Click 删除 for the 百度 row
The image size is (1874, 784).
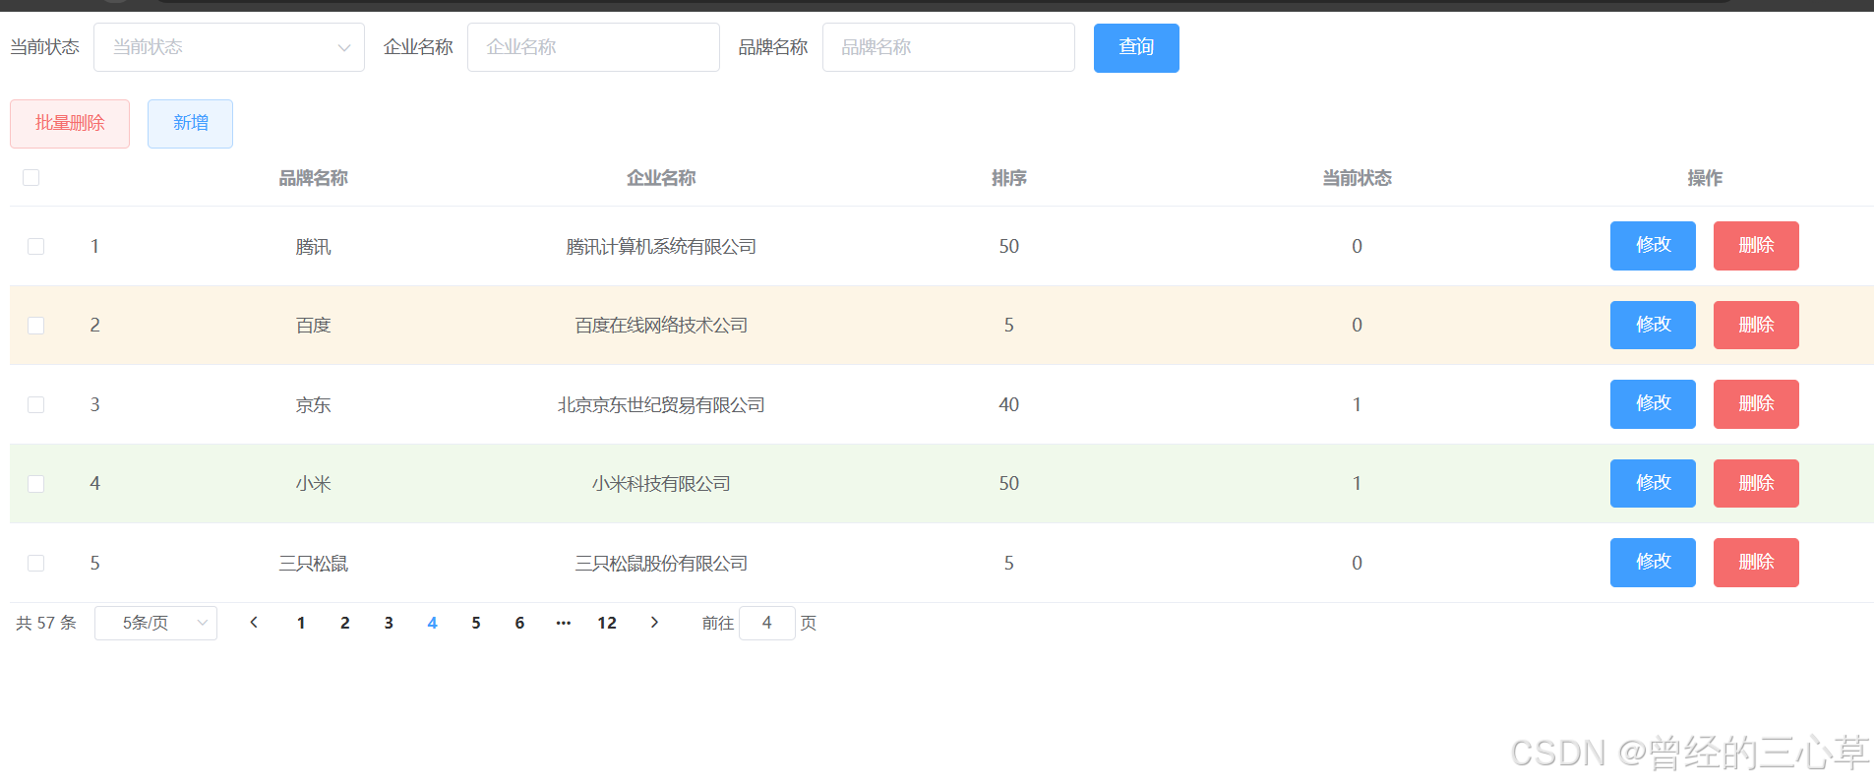(x=1756, y=325)
